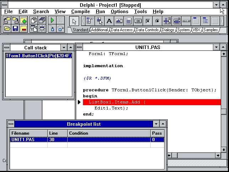This screenshot has width=229, height=172.
Task: Select the ScrollBar component icon
Action: pyautogui.click(x=186, y=21)
